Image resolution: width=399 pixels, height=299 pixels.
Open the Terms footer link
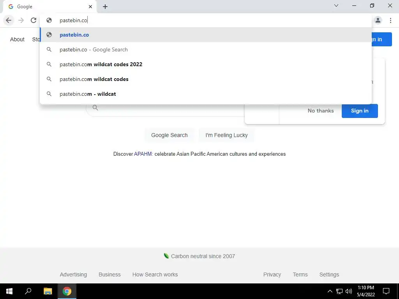click(x=300, y=274)
